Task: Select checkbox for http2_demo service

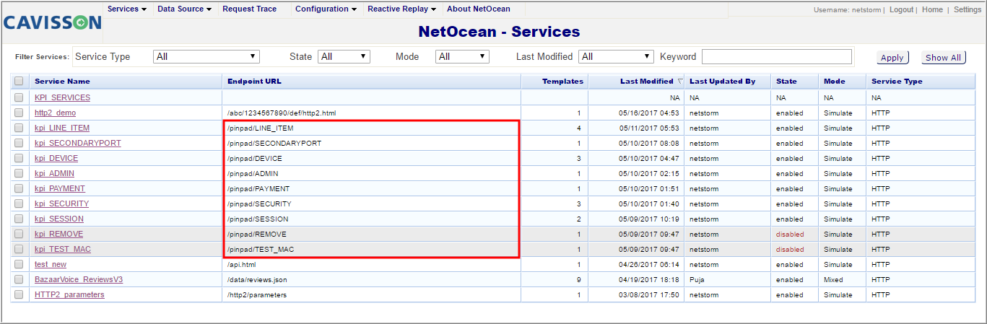Action: point(19,113)
